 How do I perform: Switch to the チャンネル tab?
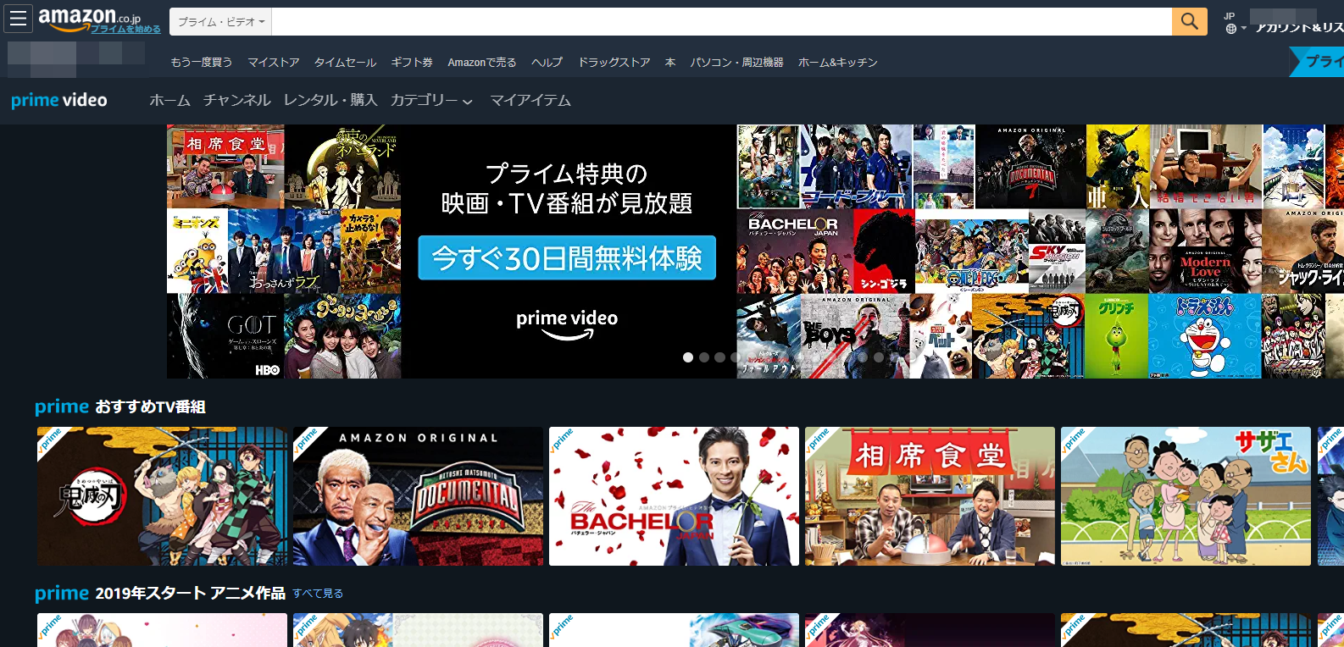point(237,100)
